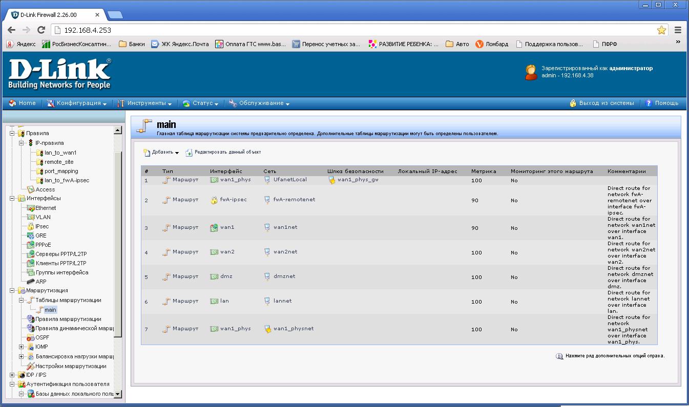Screen dimensions: 689x407
Task: Open the Обслуживание dropdown menu
Action: point(259,103)
